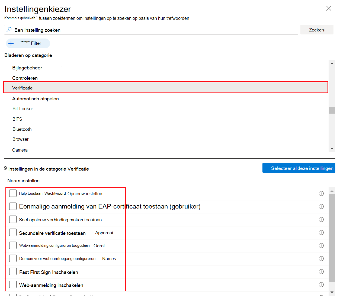Check Fast First Sign Inschakelen

tap(13, 271)
